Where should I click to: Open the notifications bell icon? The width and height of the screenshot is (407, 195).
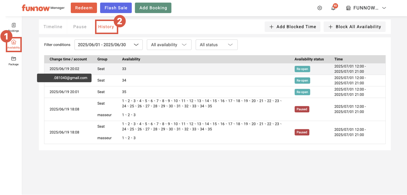(333, 8)
